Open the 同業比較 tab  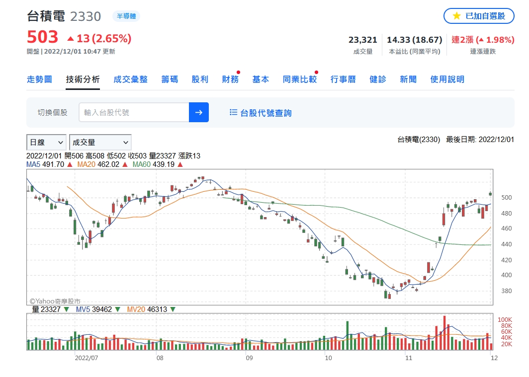pyautogui.click(x=300, y=79)
